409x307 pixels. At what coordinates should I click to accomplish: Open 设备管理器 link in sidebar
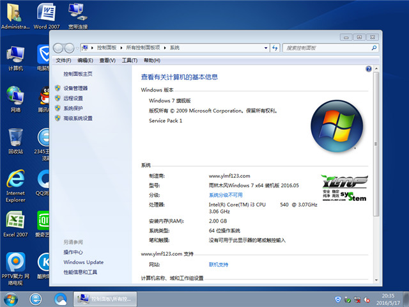(x=75, y=88)
